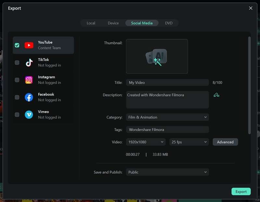The image size is (260, 202).
Task: Check the TikTok platform checkbox
Action: coord(17,63)
